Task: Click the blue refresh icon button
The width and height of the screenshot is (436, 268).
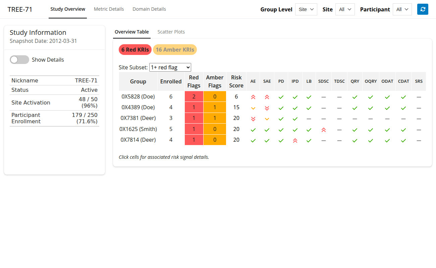Action: pos(423,9)
